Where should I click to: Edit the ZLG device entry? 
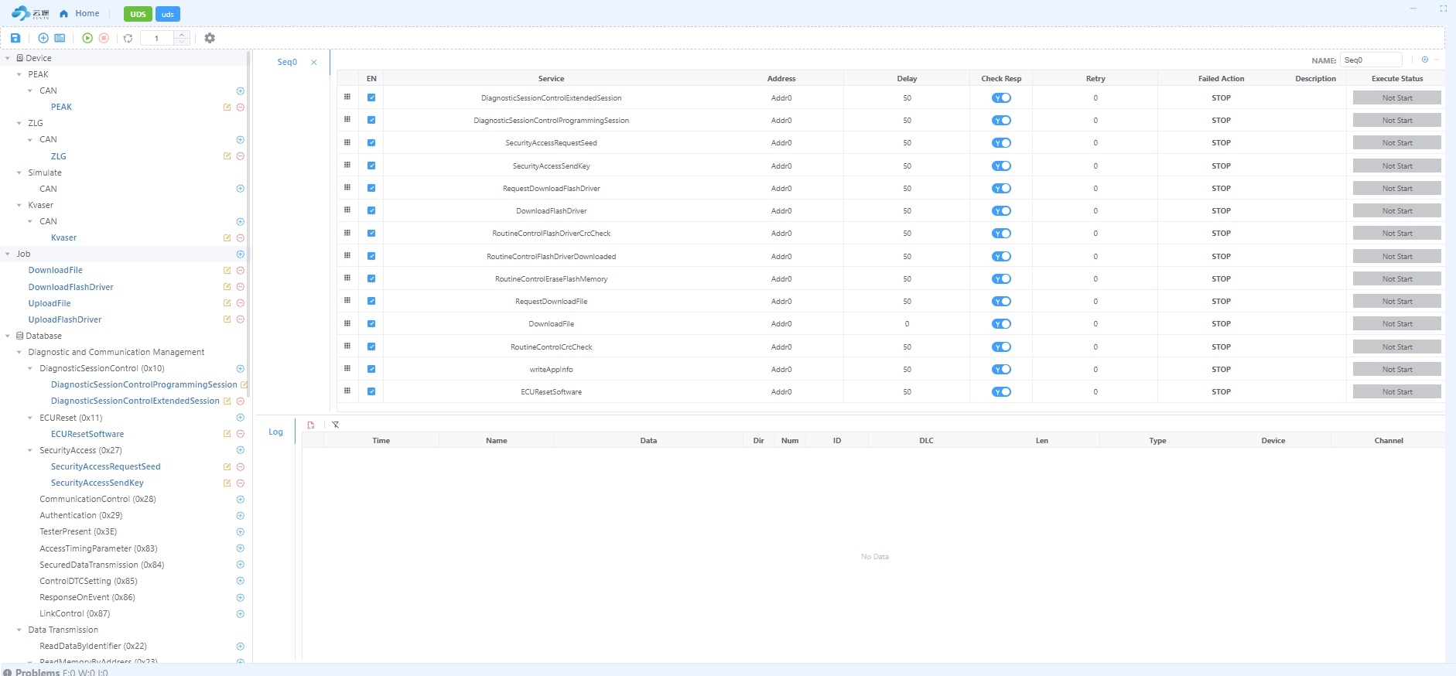(227, 156)
